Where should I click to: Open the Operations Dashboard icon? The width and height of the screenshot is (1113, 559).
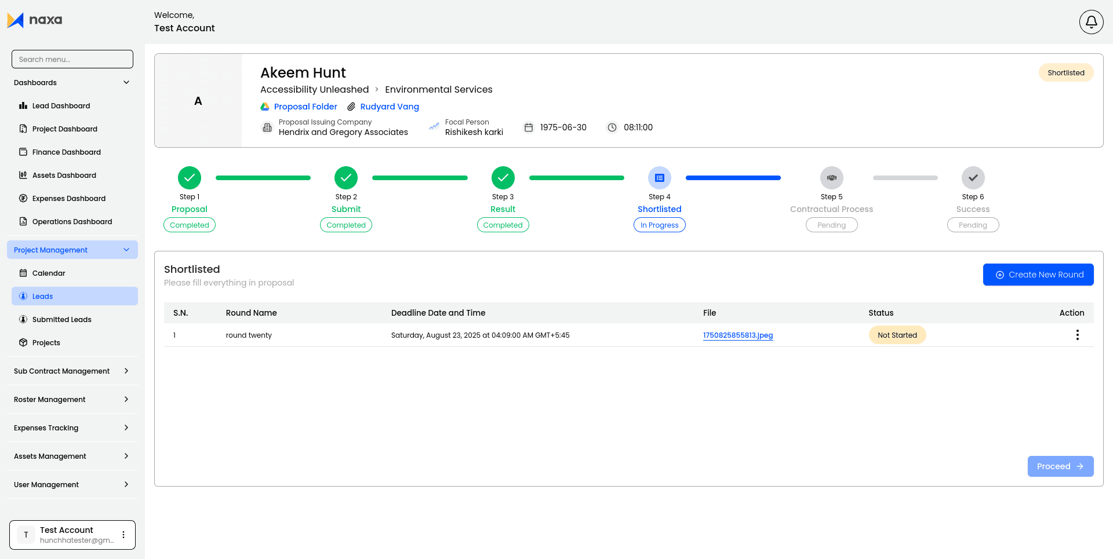pos(24,221)
